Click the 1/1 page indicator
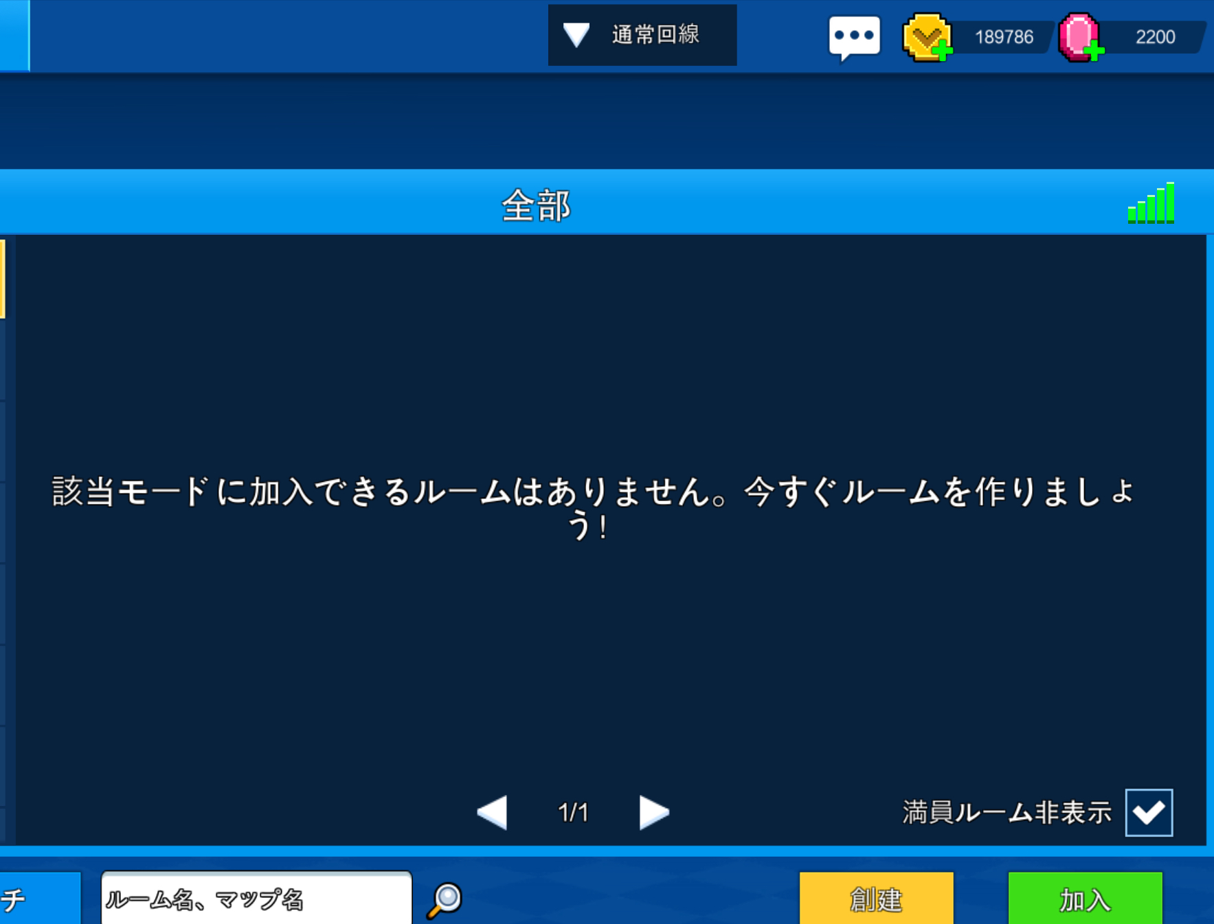The height and width of the screenshot is (924, 1214). pos(573,813)
